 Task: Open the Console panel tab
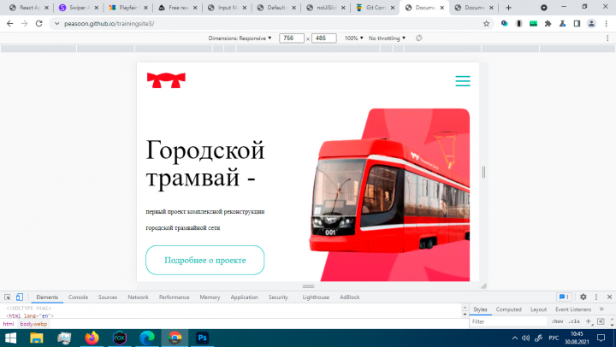tap(78, 297)
